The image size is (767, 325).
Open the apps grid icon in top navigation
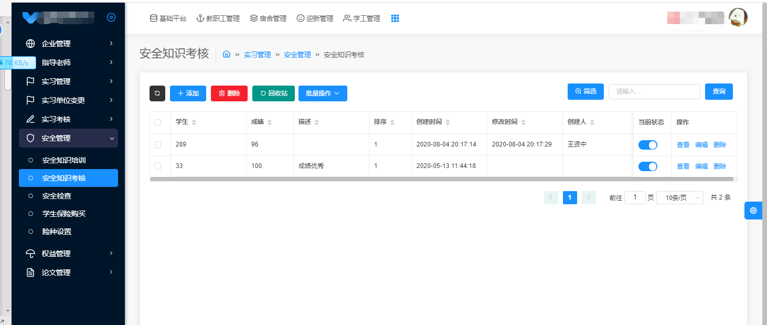click(395, 18)
